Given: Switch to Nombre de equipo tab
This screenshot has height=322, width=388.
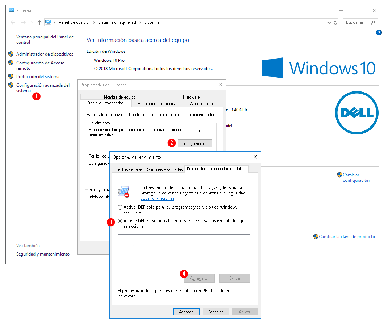Looking at the screenshot, I should pos(120,97).
